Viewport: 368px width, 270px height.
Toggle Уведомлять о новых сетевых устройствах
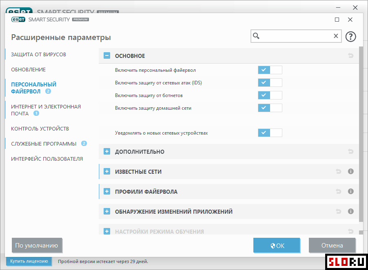270,133
